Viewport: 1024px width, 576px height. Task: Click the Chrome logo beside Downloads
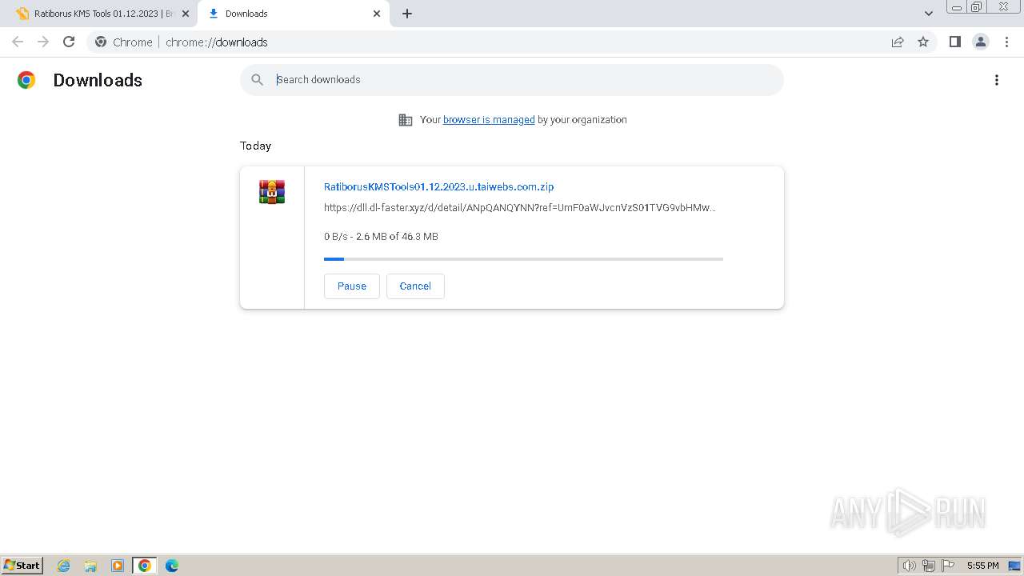[26, 80]
